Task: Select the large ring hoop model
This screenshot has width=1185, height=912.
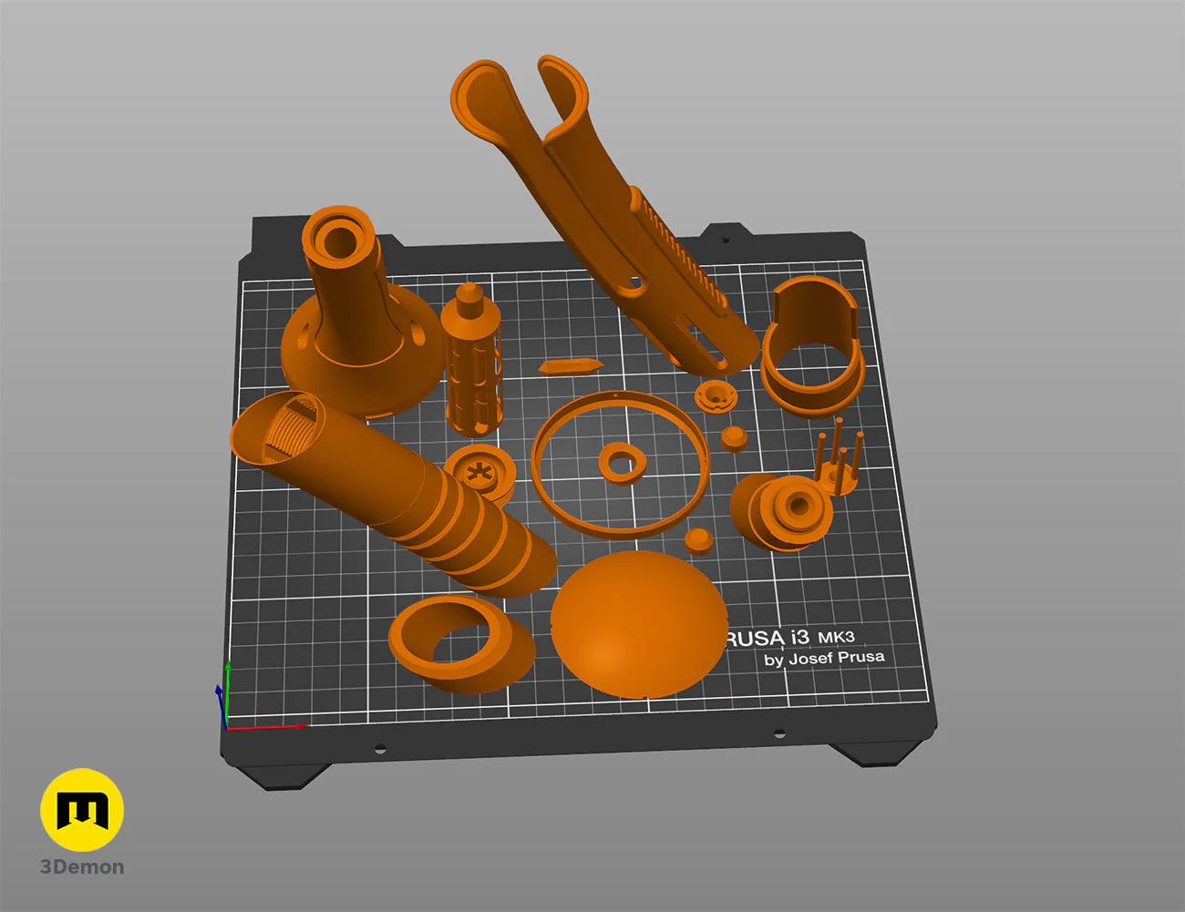Action: [x=620, y=464]
